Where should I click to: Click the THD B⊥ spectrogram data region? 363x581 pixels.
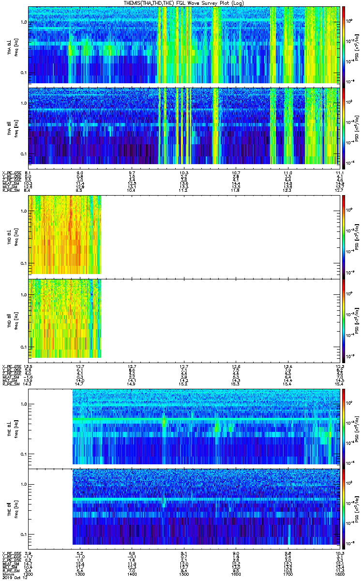pyautogui.click(x=64, y=235)
